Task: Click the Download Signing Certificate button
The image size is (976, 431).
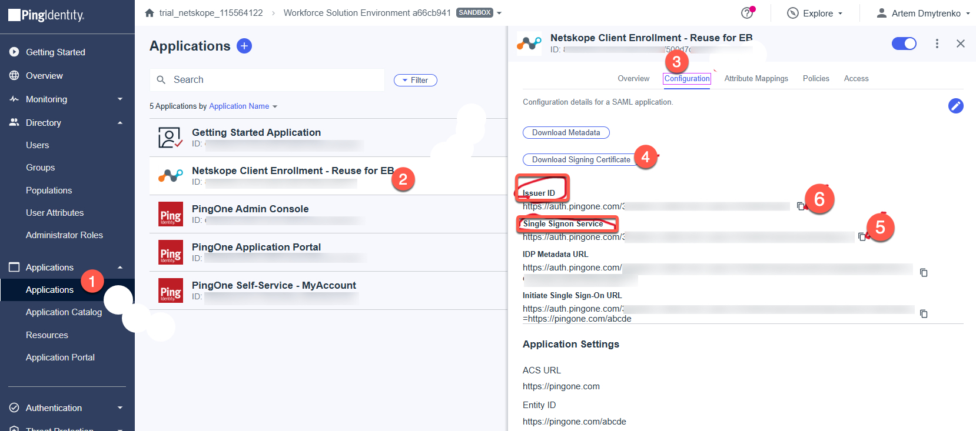Action: click(x=580, y=160)
